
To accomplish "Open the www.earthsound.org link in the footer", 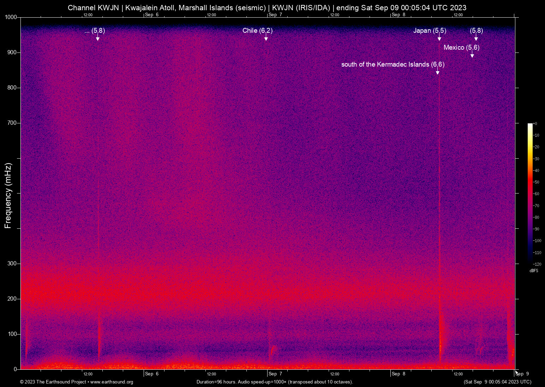I will 112,382.
